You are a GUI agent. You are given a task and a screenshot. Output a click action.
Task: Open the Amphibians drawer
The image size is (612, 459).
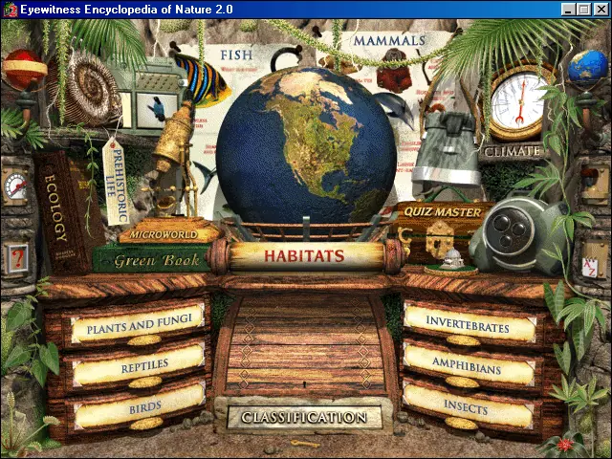point(469,365)
